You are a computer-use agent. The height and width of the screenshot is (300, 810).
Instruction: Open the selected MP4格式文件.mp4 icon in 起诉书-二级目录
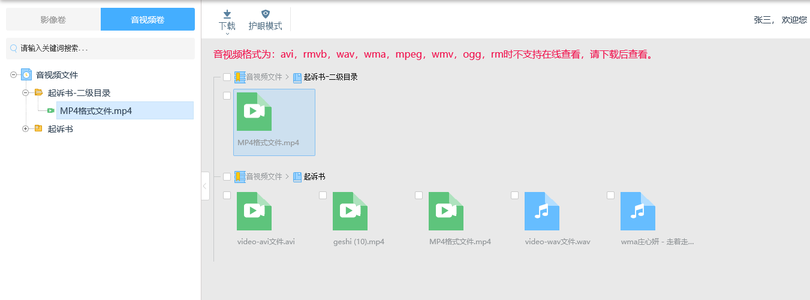[x=254, y=112]
